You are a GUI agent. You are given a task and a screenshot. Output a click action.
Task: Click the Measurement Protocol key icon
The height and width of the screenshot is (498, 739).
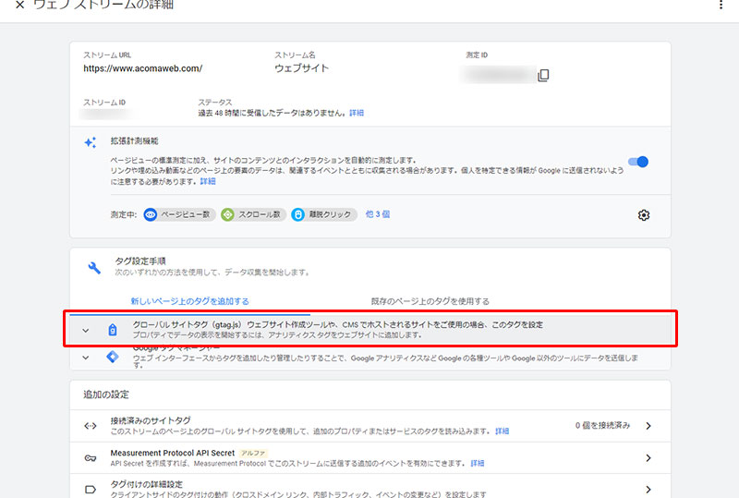(x=90, y=458)
